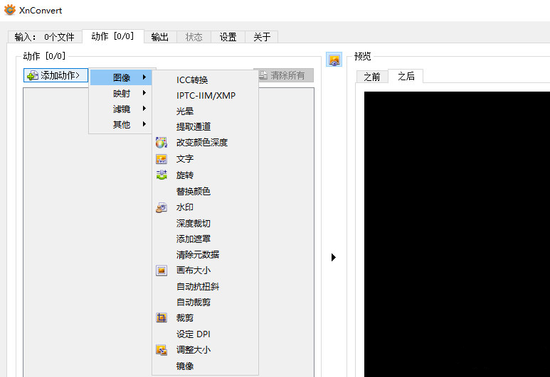Open the 其他 category menu
This screenshot has width=550, height=377.
tap(121, 124)
